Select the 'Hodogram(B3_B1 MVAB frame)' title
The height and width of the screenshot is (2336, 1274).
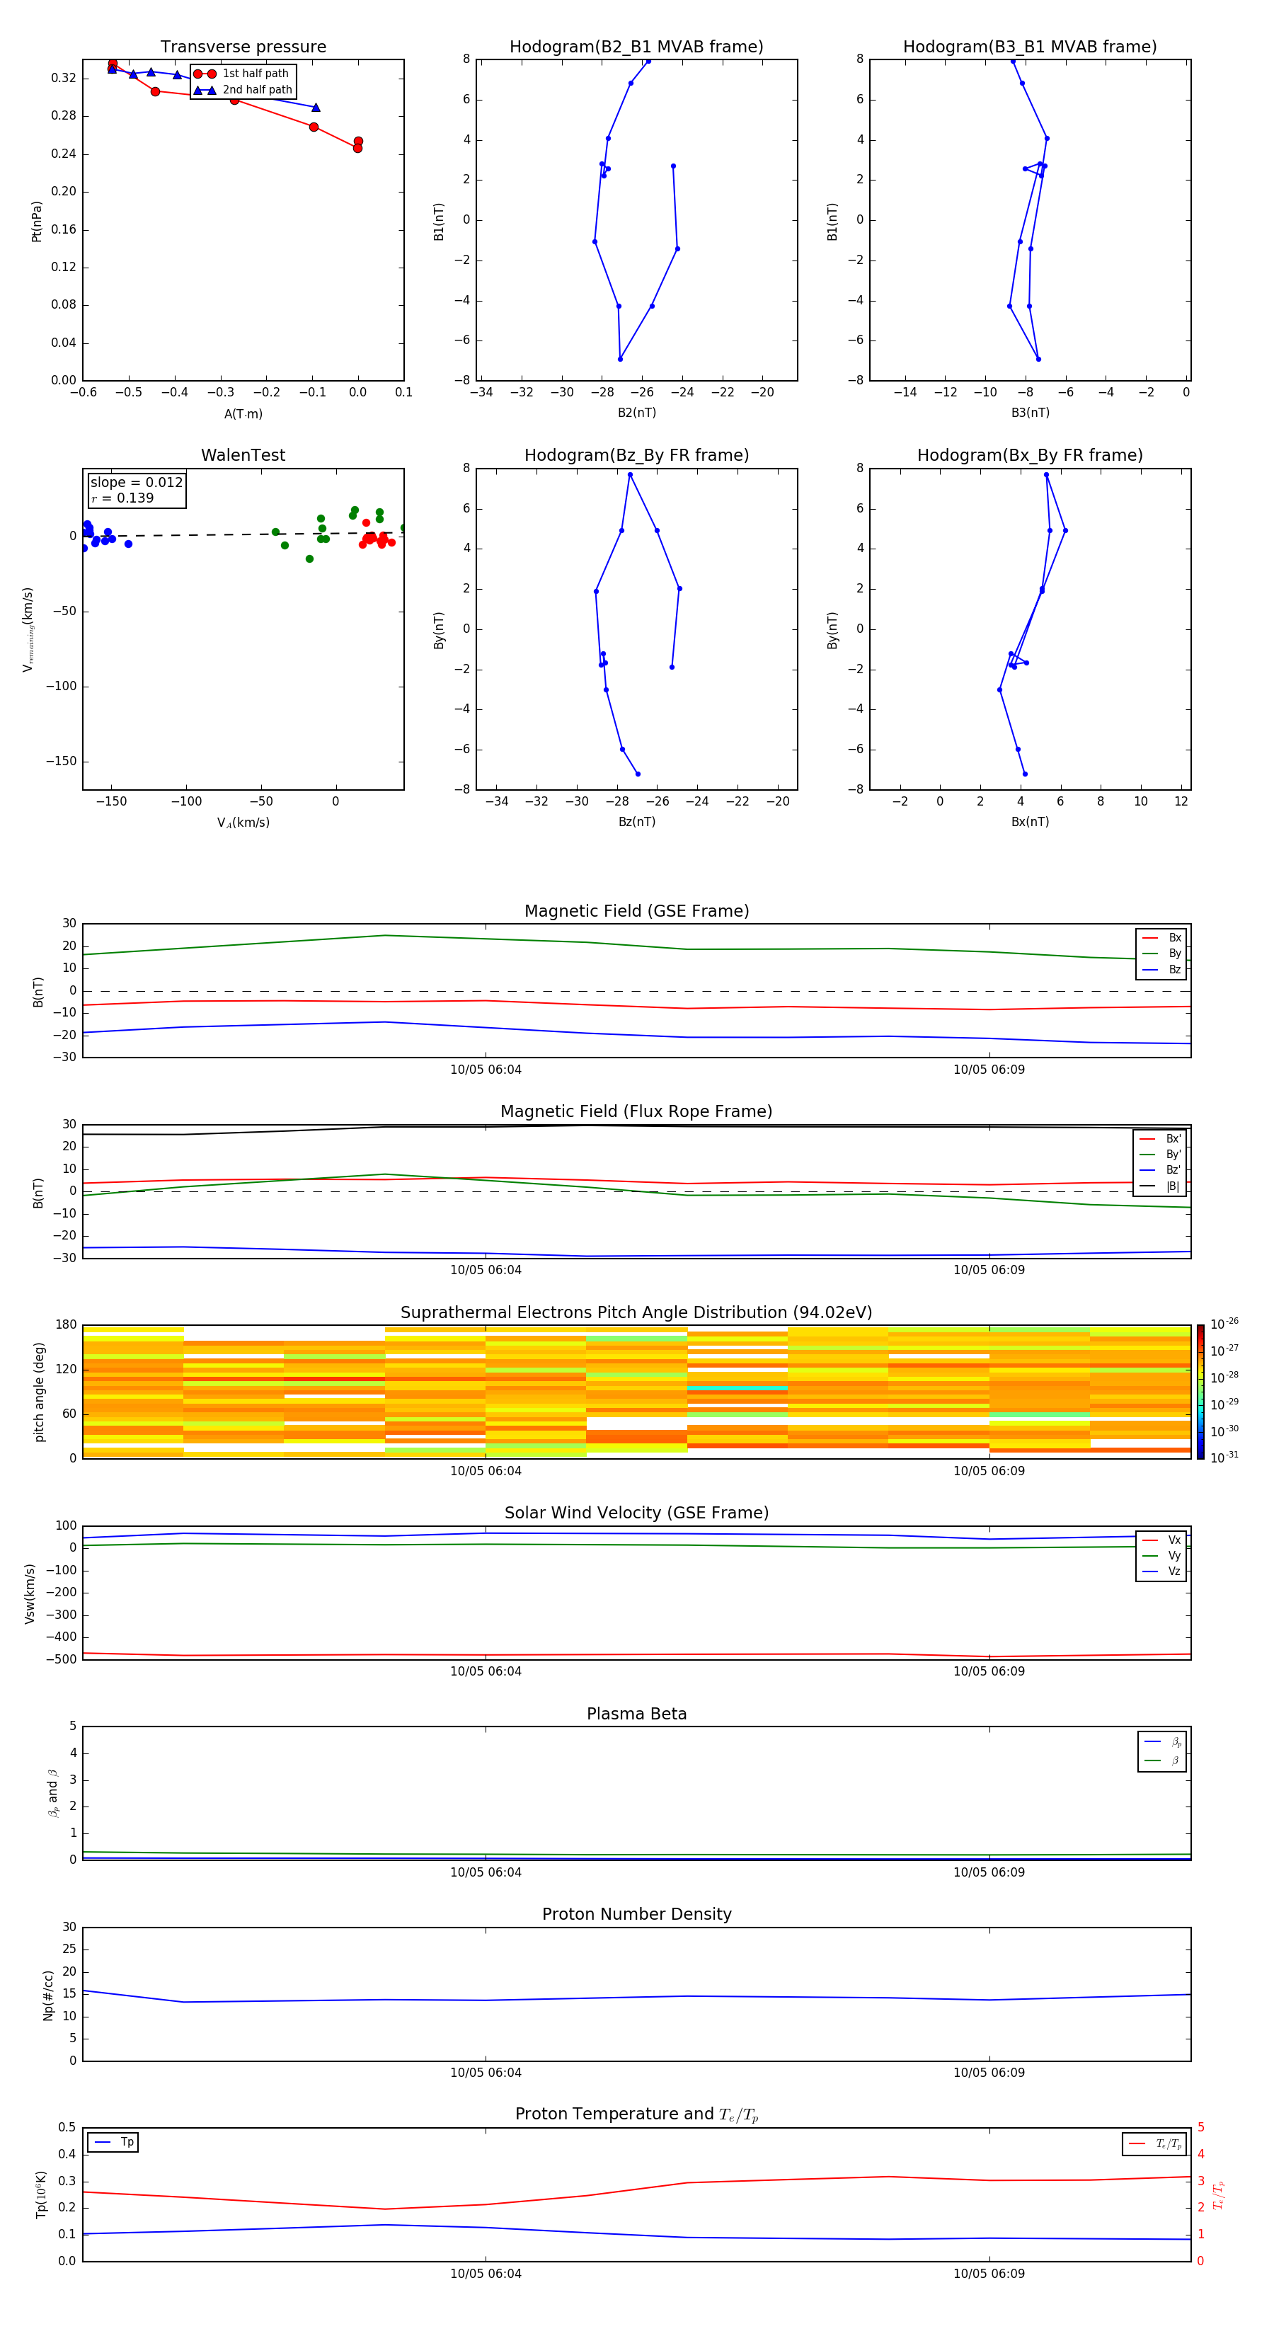point(1030,47)
